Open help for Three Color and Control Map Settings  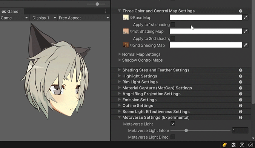pos(241,11)
